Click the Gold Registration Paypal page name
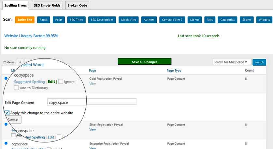Viewport: 273px width, 149px height. 106,79
